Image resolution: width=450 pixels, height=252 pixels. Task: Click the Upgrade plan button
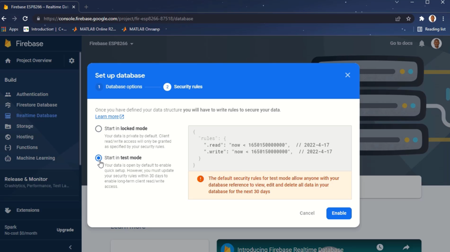click(65, 230)
